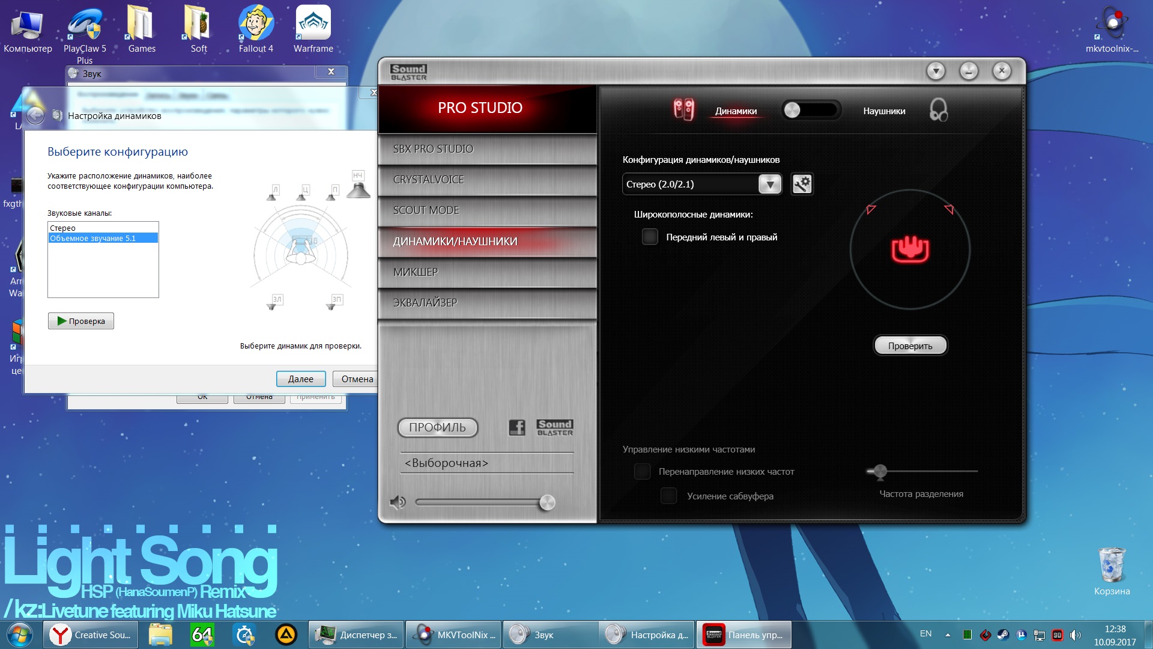The height and width of the screenshot is (649, 1153).
Task: Enable Передний левый и правый checkbox
Action: (x=650, y=237)
